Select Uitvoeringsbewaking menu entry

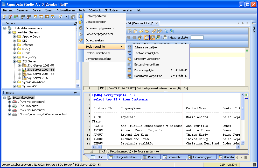pos(102,59)
